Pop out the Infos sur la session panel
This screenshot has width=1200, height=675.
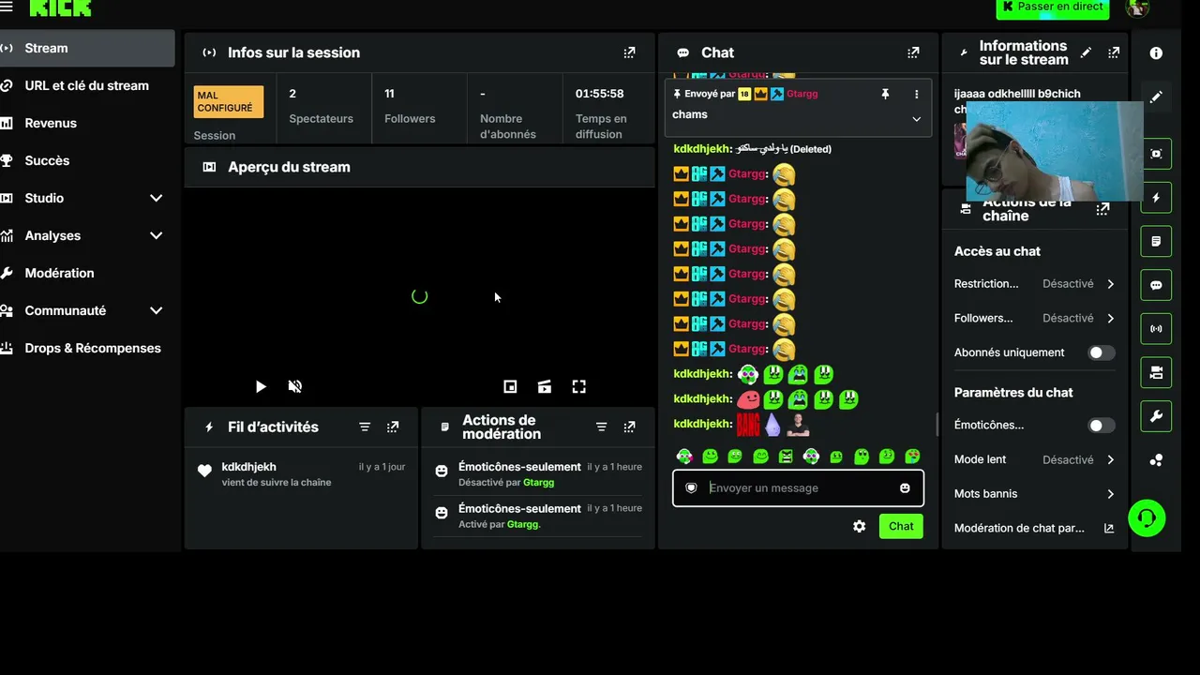point(629,52)
